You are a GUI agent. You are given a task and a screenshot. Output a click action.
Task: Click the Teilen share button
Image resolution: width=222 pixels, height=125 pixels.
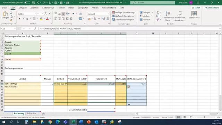[196, 8]
